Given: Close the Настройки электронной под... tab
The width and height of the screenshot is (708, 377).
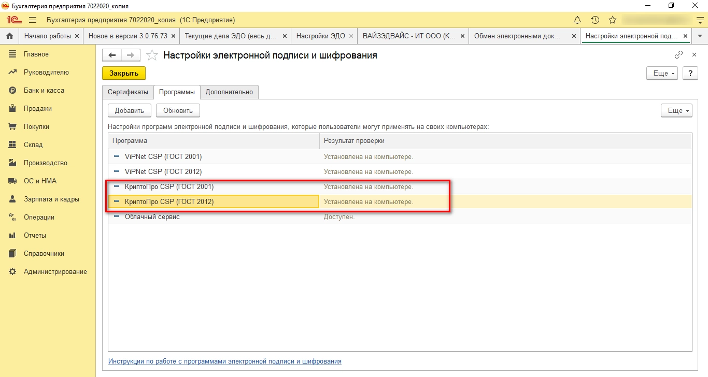Looking at the screenshot, I should 686,36.
